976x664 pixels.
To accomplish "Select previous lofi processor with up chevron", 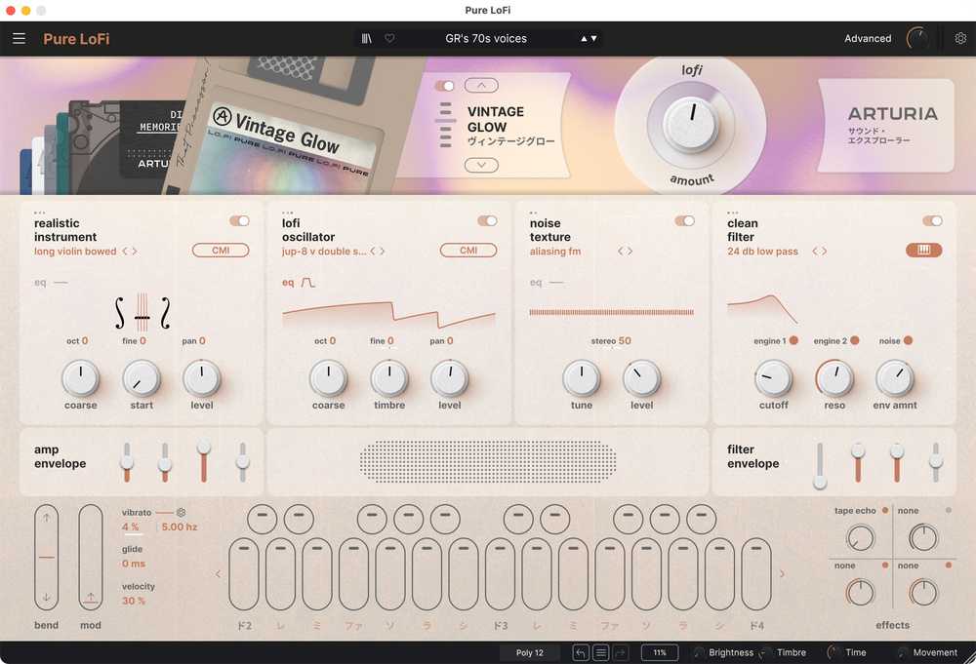I will point(481,85).
